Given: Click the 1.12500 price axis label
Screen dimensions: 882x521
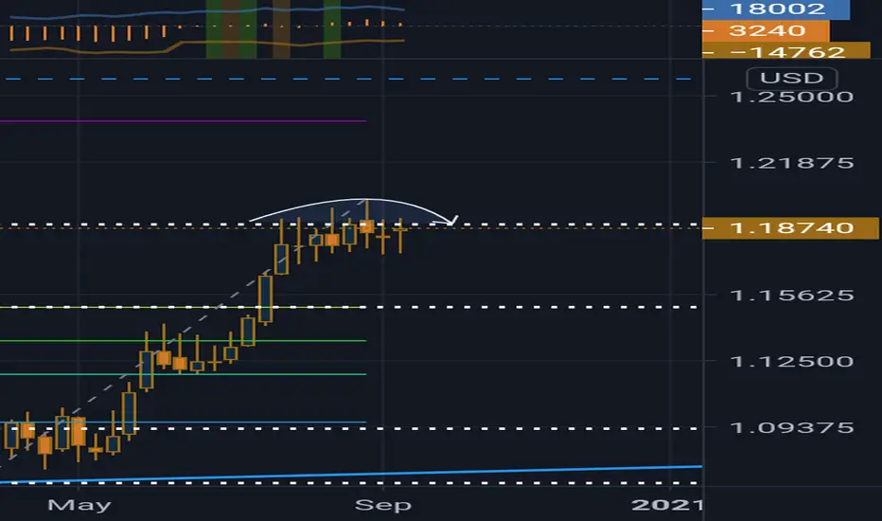Looking at the screenshot, I should [x=791, y=361].
